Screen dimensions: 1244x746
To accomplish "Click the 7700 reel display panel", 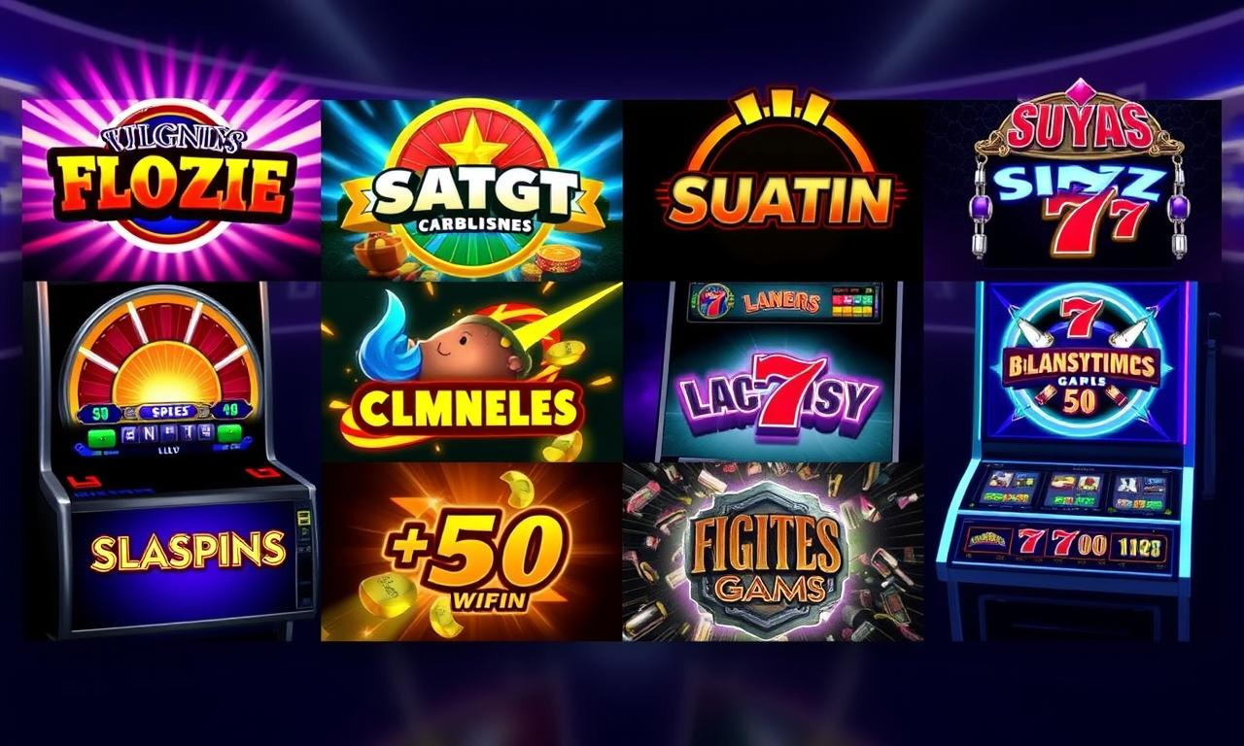I will 1064,542.
